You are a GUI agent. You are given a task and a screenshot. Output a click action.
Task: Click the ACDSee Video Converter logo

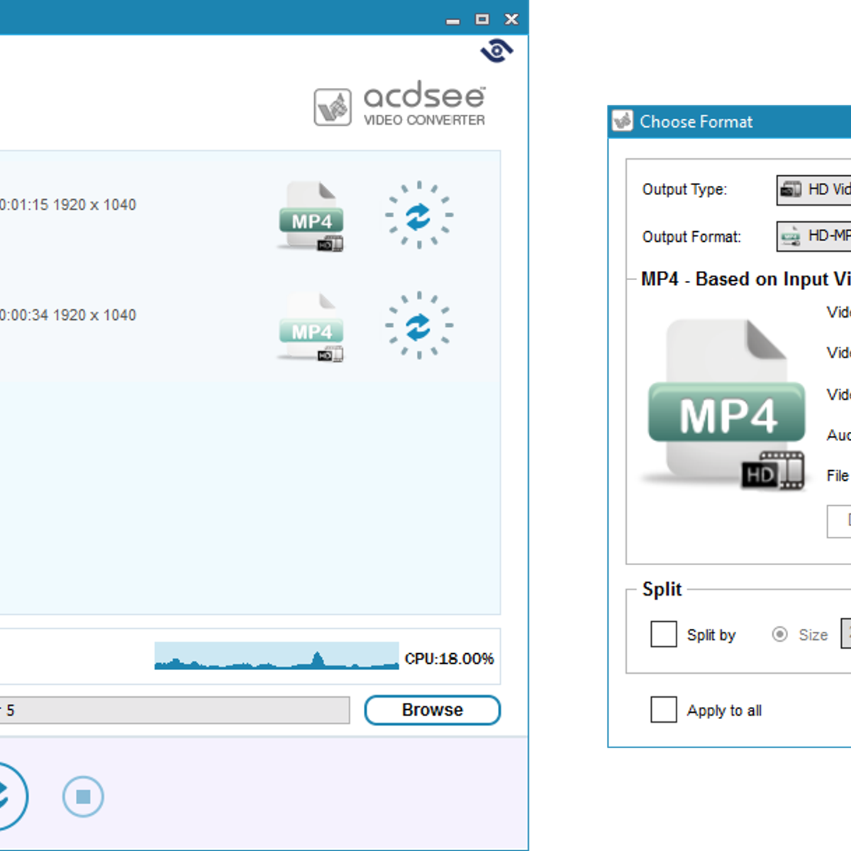click(400, 106)
